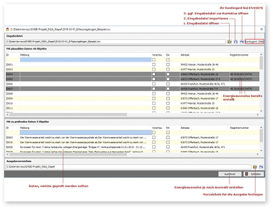The height and width of the screenshot is (209, 273).
Task: Toggle the EA checkbox in the to-check table's filter row
Action: (168, 132)
